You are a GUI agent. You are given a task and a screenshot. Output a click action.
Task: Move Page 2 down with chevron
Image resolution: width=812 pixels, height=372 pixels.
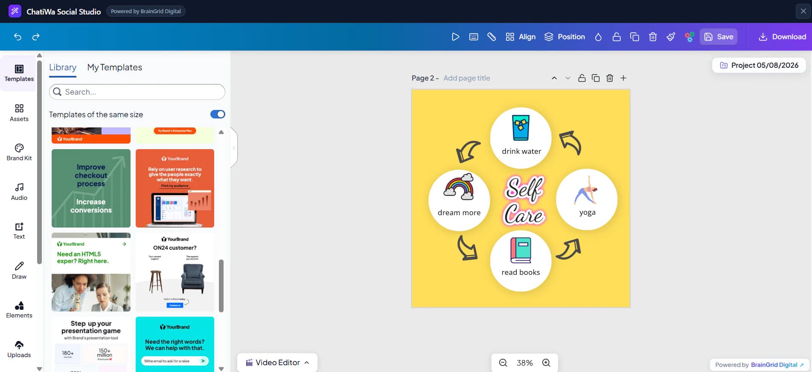click(x=568, y=78)
